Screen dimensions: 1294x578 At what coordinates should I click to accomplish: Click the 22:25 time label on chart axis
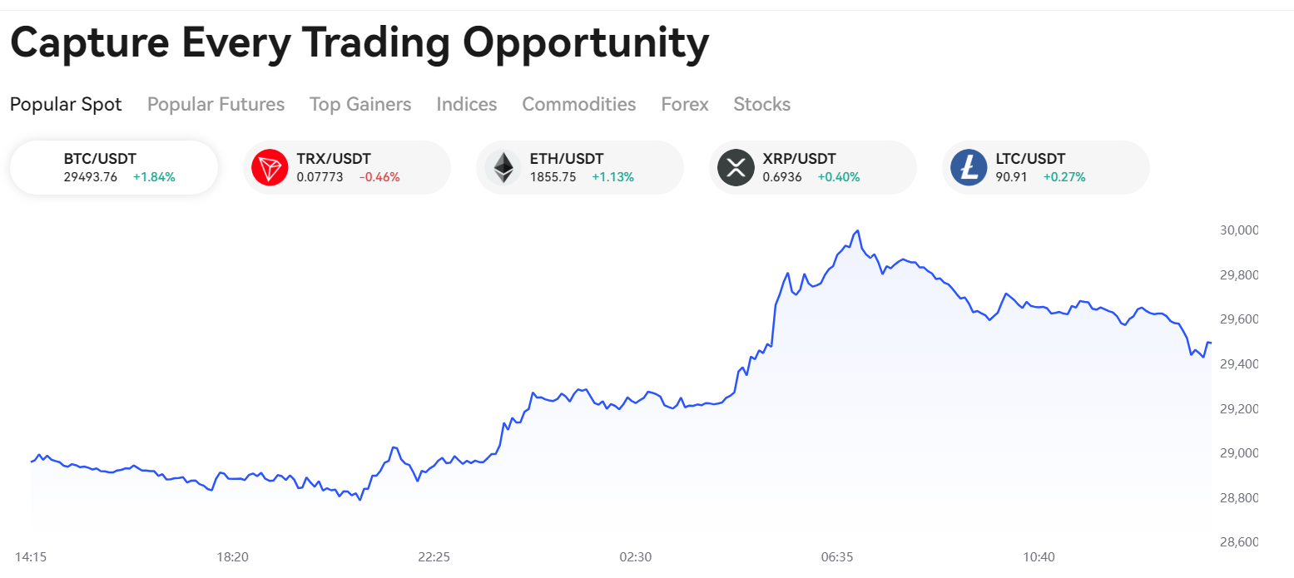[x=434, y=556]
